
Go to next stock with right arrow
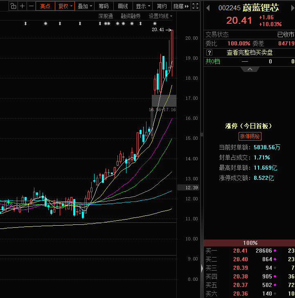point(293,8)
